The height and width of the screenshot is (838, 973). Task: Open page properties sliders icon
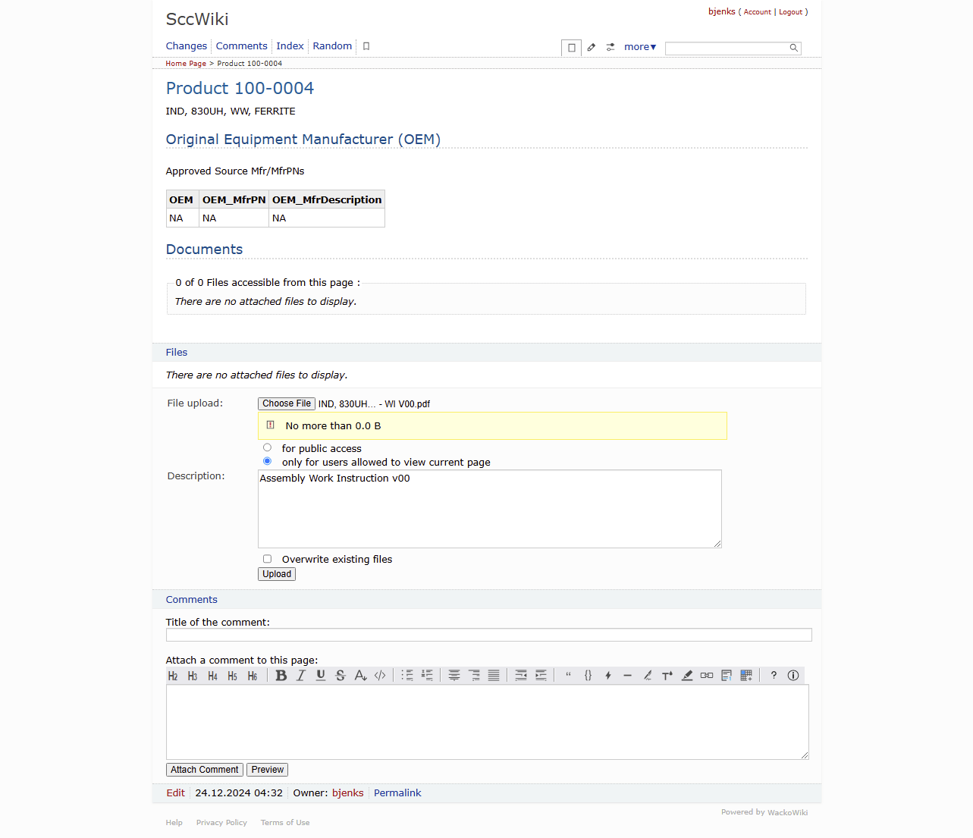click(x=610, y=47)
